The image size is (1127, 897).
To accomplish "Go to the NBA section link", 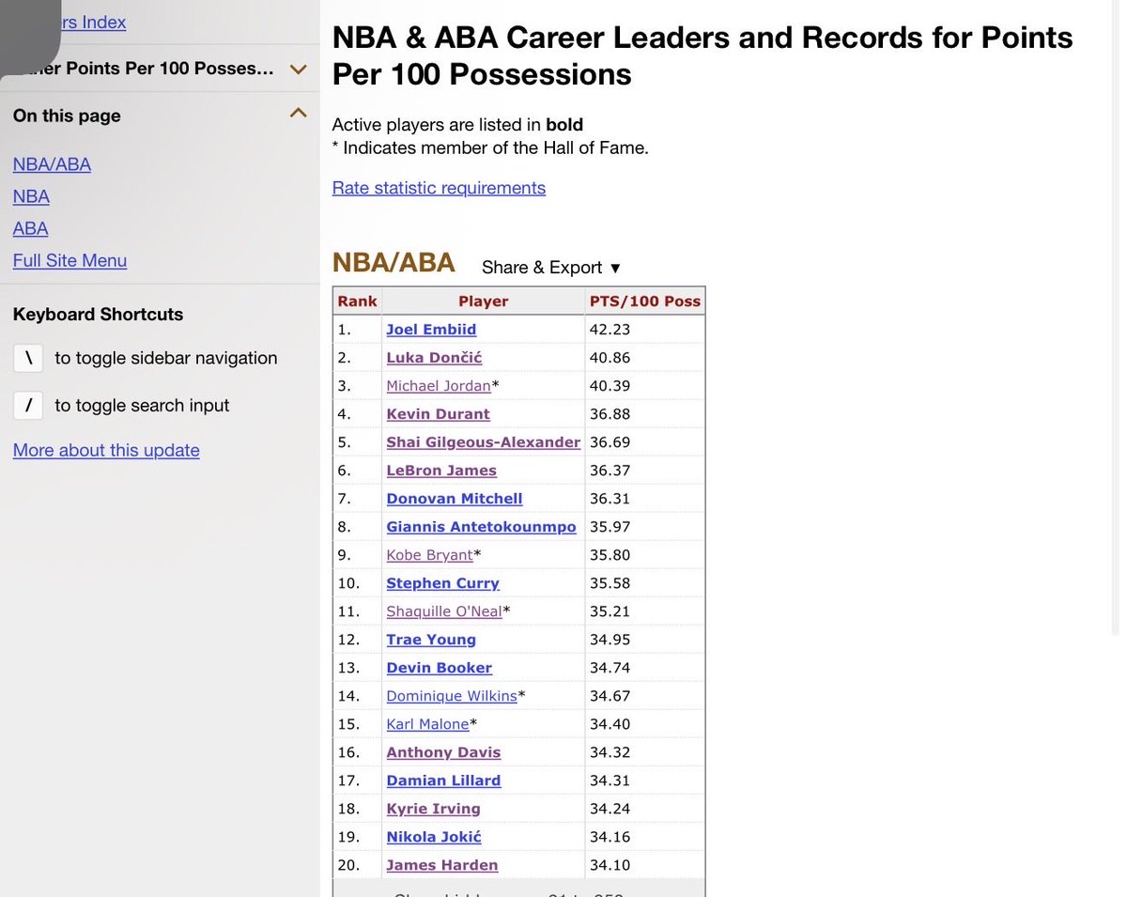I will (31, 196).
